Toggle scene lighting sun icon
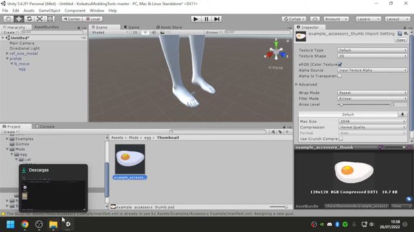 tap(145, 32)
